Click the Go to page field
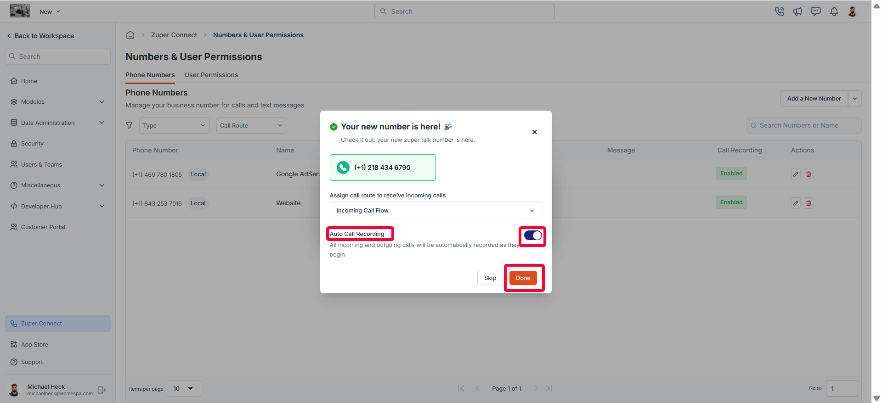The height and width of the screenshot is (403, 882). click(842, 389)
